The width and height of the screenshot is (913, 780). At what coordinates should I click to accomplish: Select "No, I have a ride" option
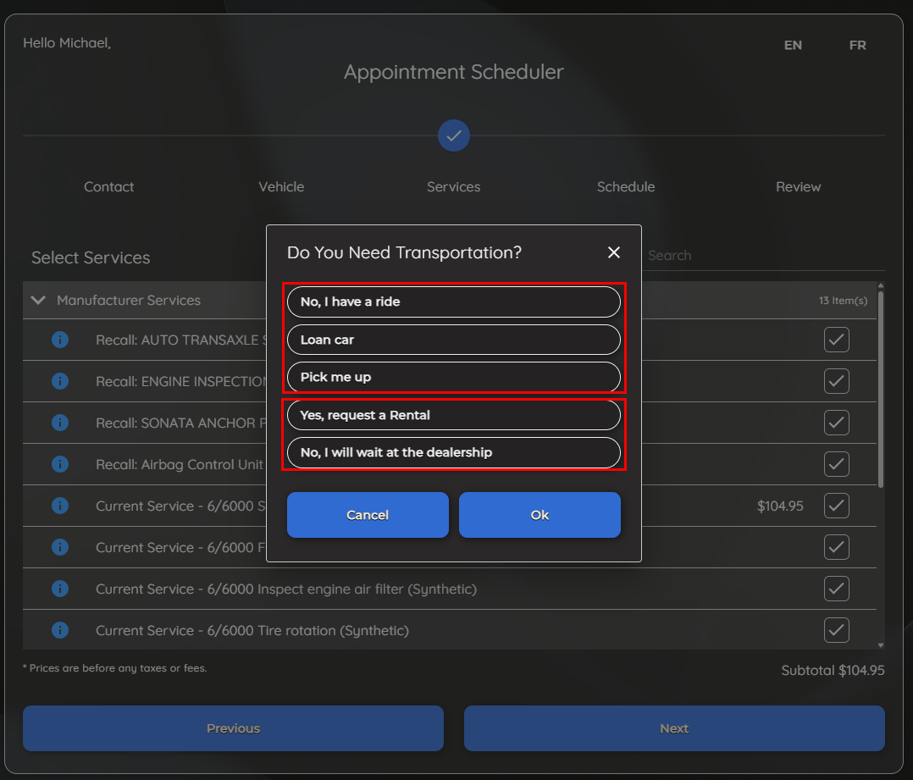click(454, 301)
